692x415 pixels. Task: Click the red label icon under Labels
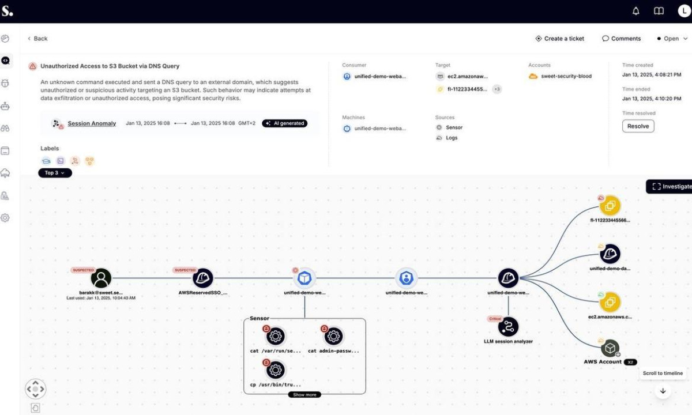point(75,161)
